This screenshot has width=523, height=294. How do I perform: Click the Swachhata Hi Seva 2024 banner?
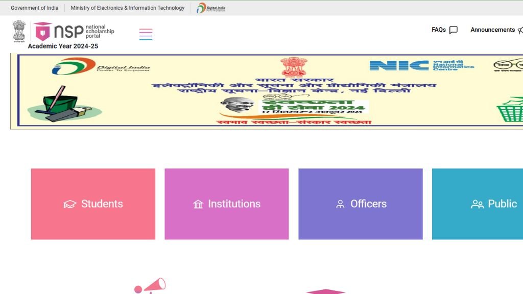(267, 91)
